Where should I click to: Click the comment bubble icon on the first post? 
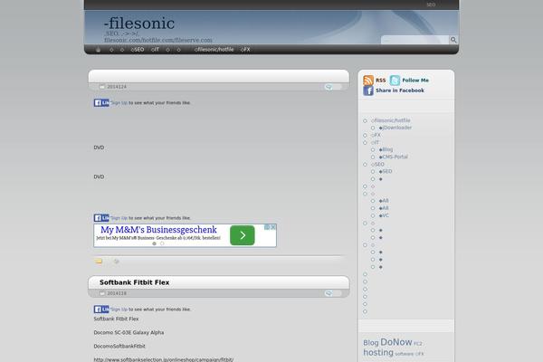(x=329, y=87)
